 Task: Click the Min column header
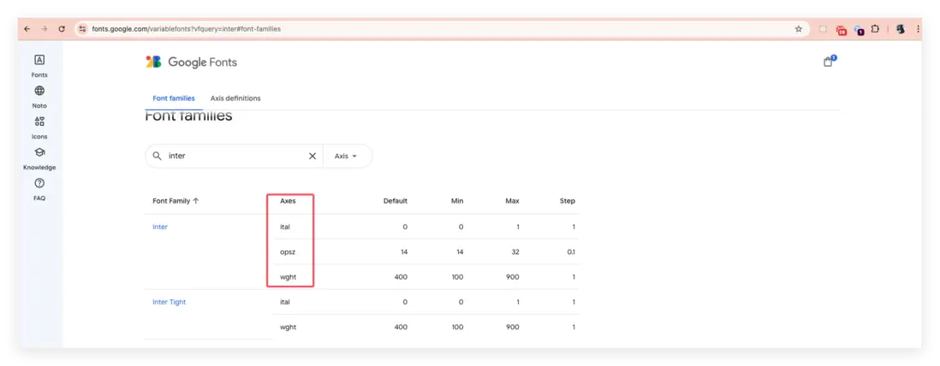tap(457, 201)
